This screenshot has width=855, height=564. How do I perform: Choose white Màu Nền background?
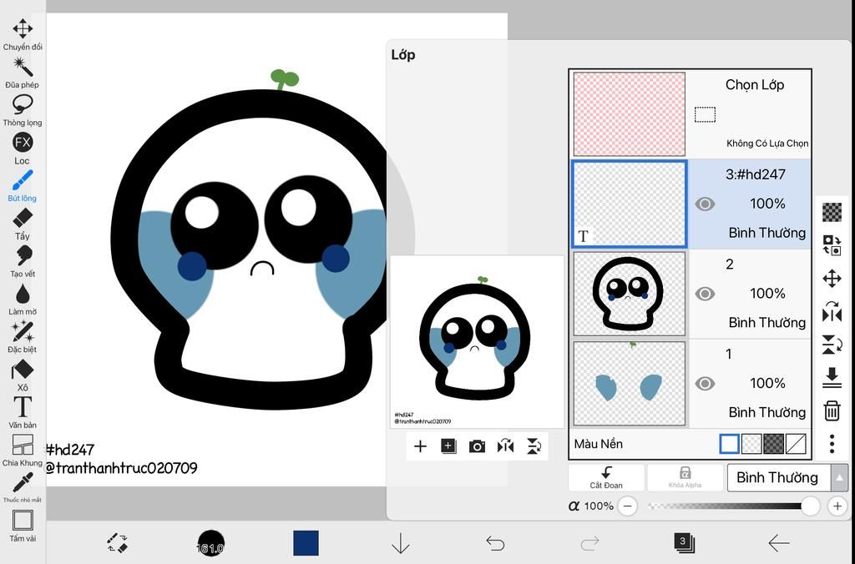pyautogui.click(x=730, y=444)
